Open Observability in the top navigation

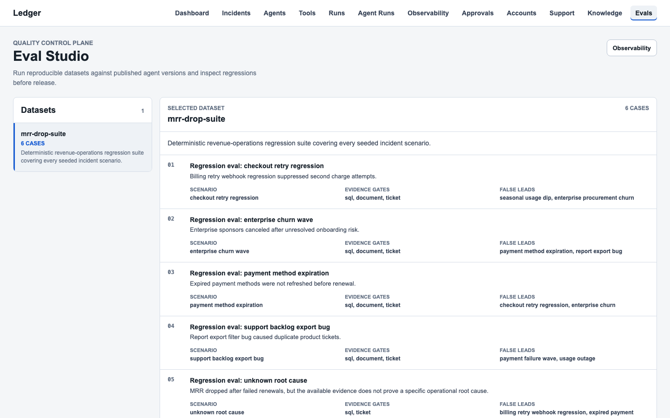click(428, 13)
